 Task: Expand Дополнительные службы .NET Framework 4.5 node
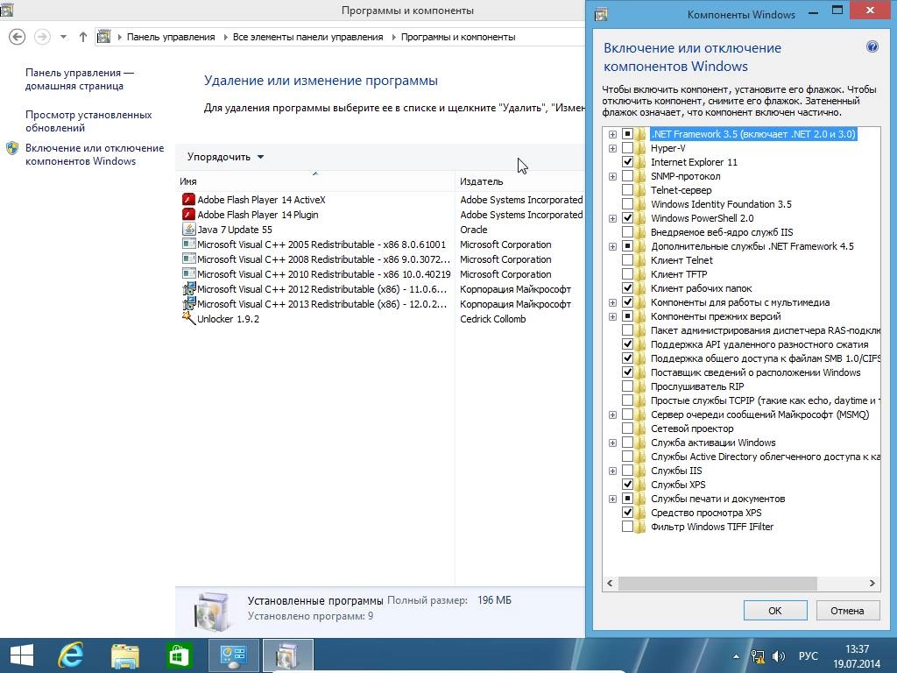612,246
